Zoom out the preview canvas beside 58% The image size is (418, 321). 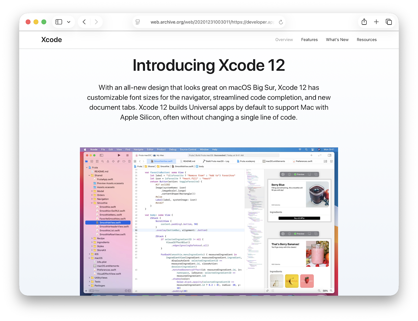(319, 291)
